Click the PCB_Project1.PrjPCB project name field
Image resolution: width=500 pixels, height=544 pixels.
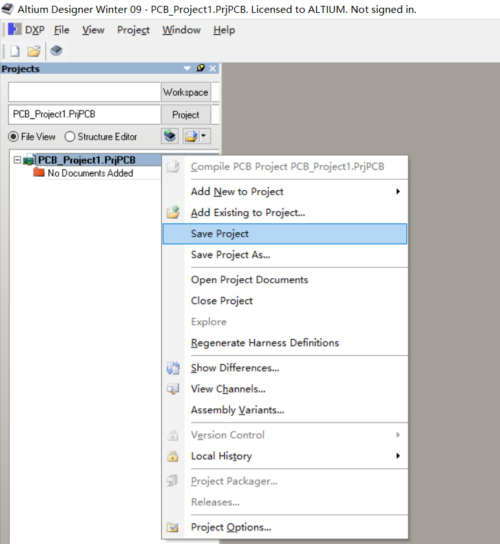(84, 114)
